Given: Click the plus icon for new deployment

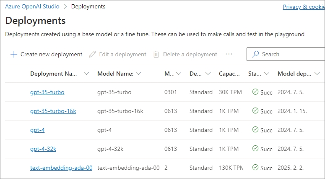Looking at the screenshot, I should pos(14,54).
